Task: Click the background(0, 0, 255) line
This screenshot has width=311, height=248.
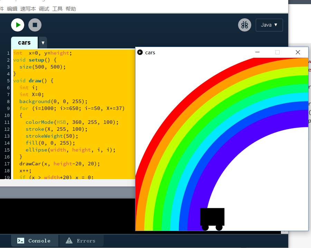Action: (53, 101)
